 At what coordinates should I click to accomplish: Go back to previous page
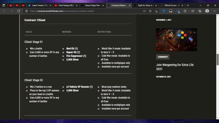(4, 11)
